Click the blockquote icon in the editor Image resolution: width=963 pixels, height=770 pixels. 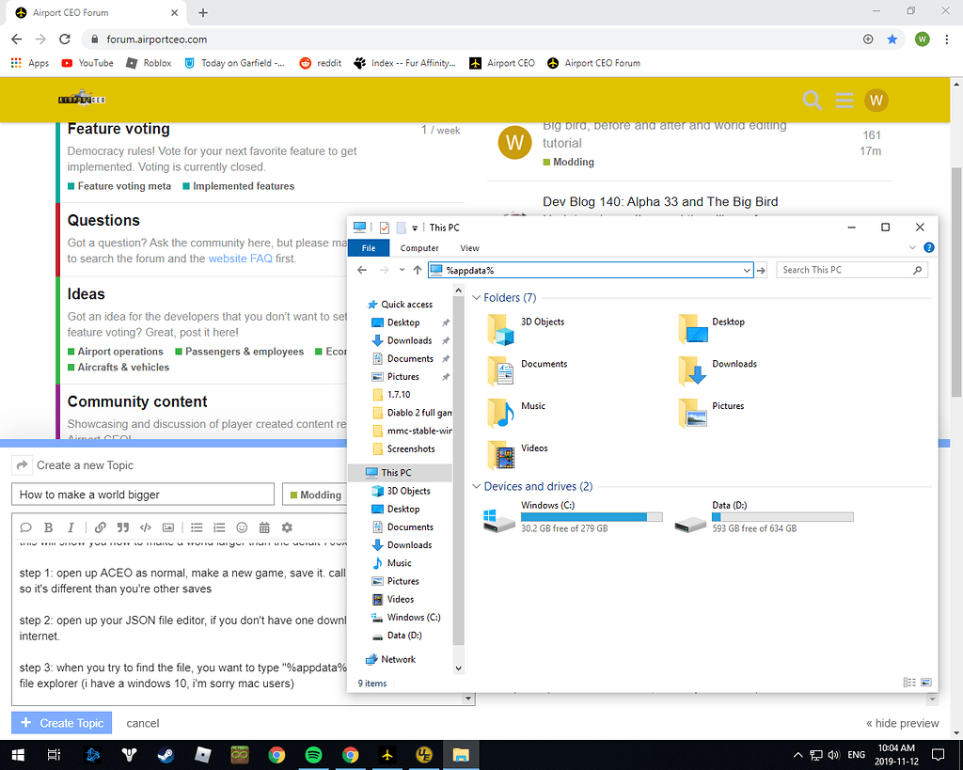click(122, 527)
